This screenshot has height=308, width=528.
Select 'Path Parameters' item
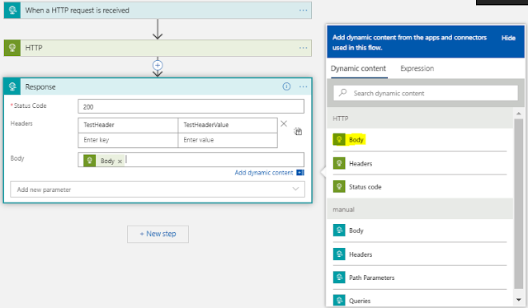coord(371,278)
